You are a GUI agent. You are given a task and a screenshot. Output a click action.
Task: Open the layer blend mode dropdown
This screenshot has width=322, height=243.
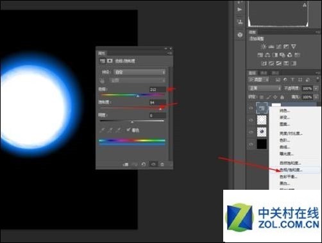265,88
